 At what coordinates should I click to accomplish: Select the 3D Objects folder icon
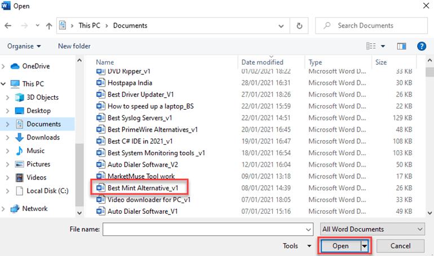(x=20, y=97)
